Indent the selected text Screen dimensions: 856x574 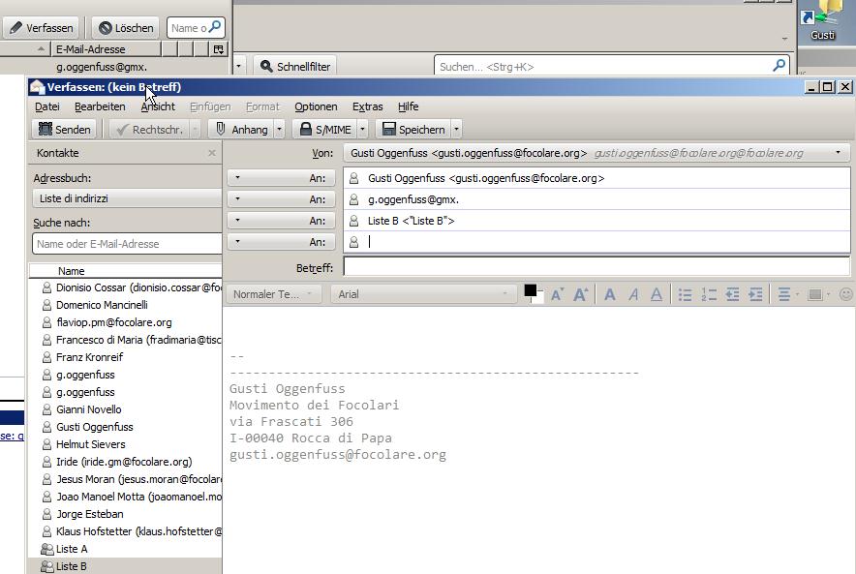click(755, 294)
